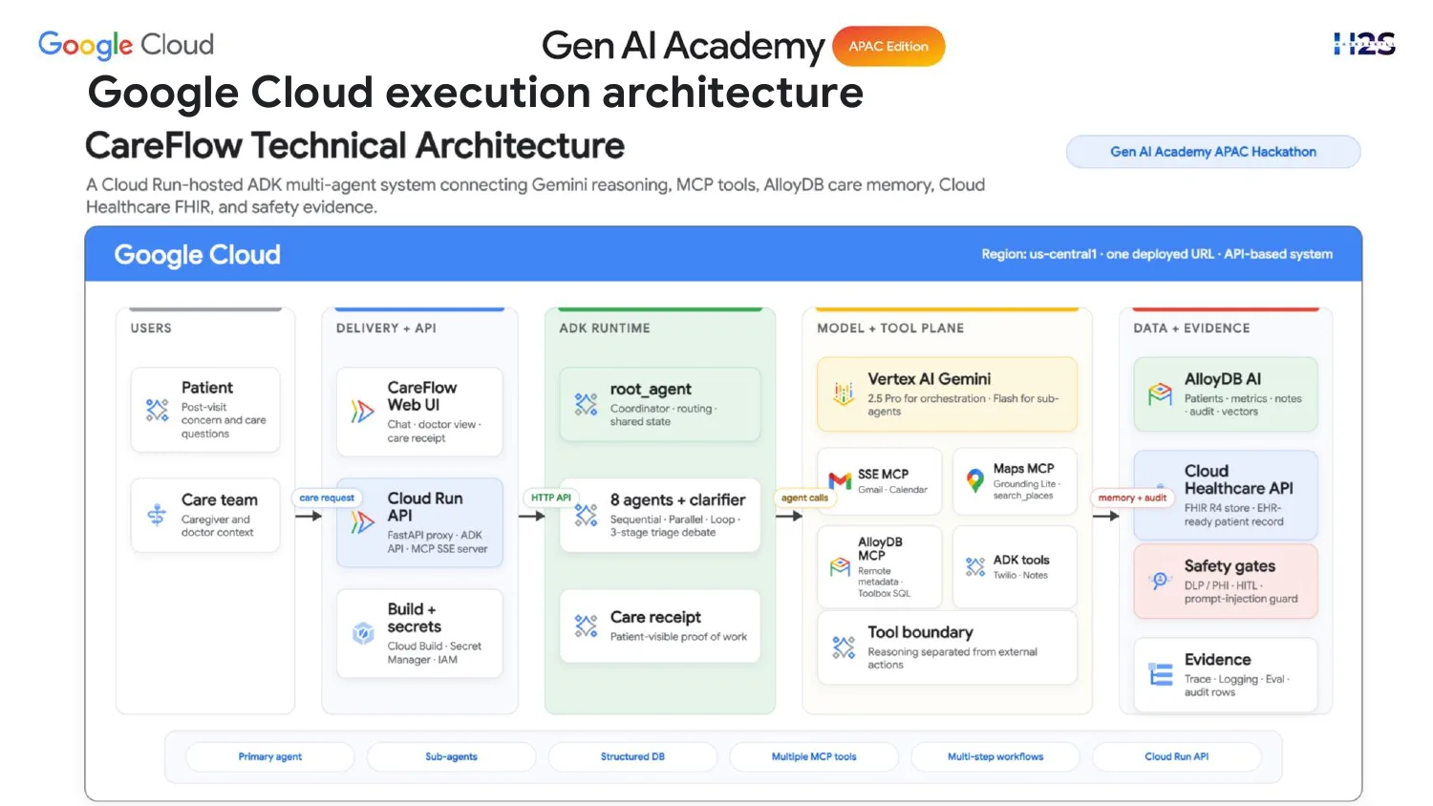1433x806 pixels.
Task: Click the Care team card title
Action: point(220,499)
